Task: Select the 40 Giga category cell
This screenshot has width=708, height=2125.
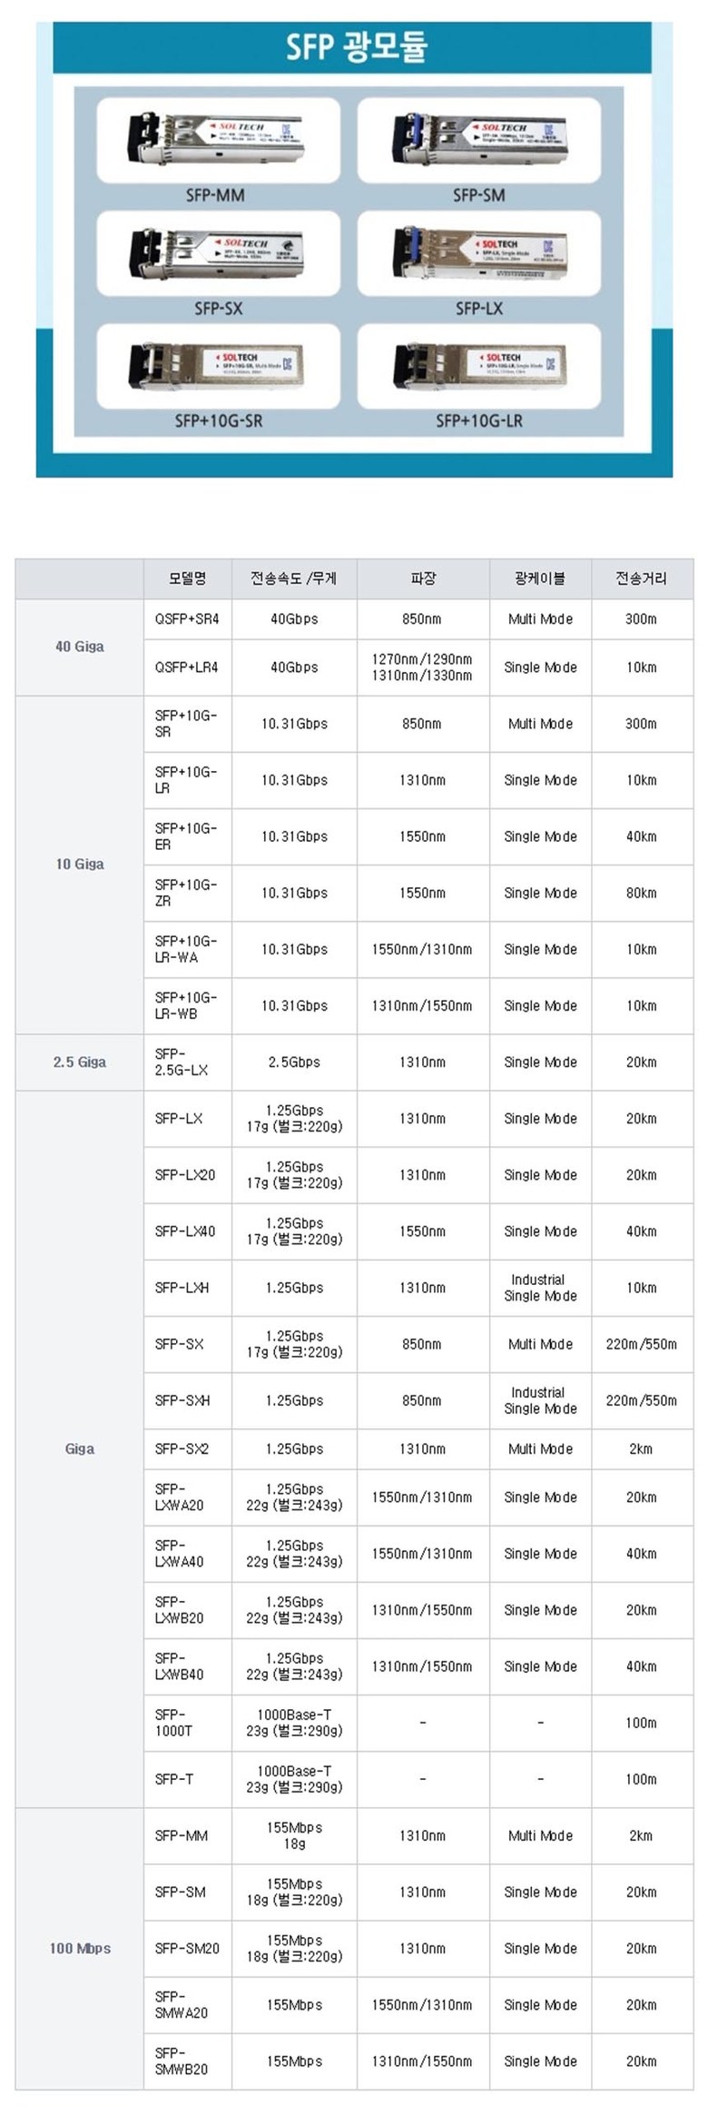Action: pyautogui.click(x=80, y=647)
